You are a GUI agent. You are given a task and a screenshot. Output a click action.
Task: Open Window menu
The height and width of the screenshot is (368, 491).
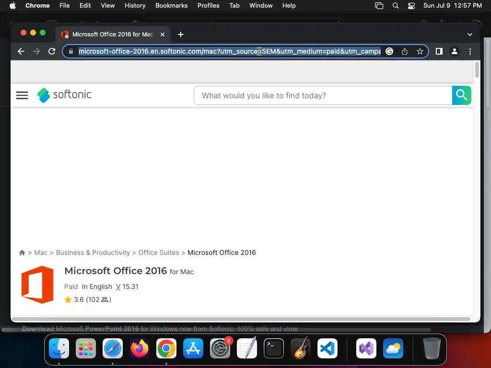pos(261,6)
